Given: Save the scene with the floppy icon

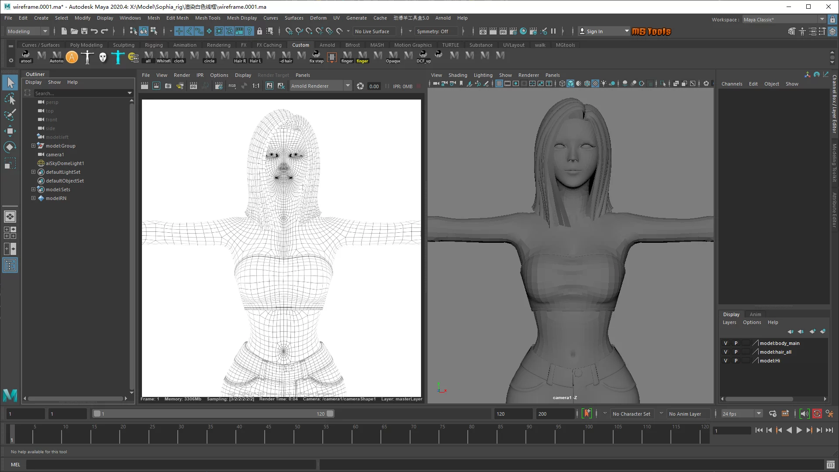Looking at the screenshot, I should (x=84, y=31).
